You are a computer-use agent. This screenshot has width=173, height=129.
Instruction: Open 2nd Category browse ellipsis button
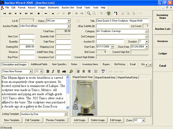(146, 37)
